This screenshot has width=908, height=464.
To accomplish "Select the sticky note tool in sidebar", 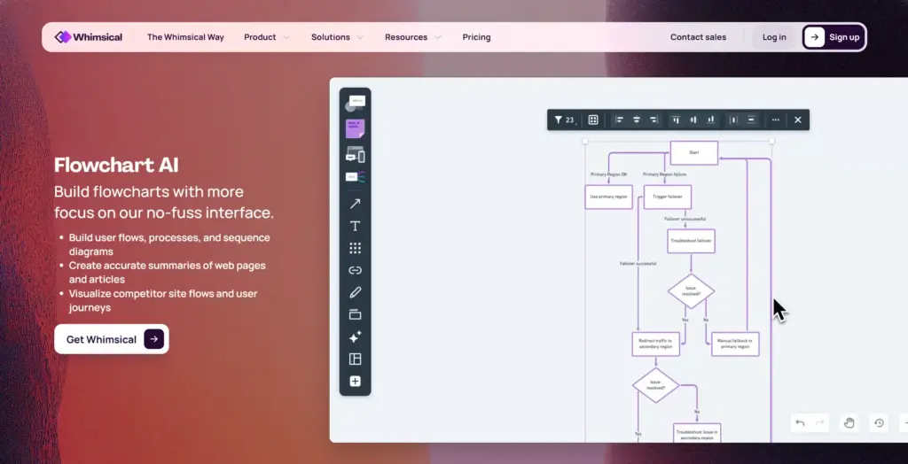I will 355,129.
